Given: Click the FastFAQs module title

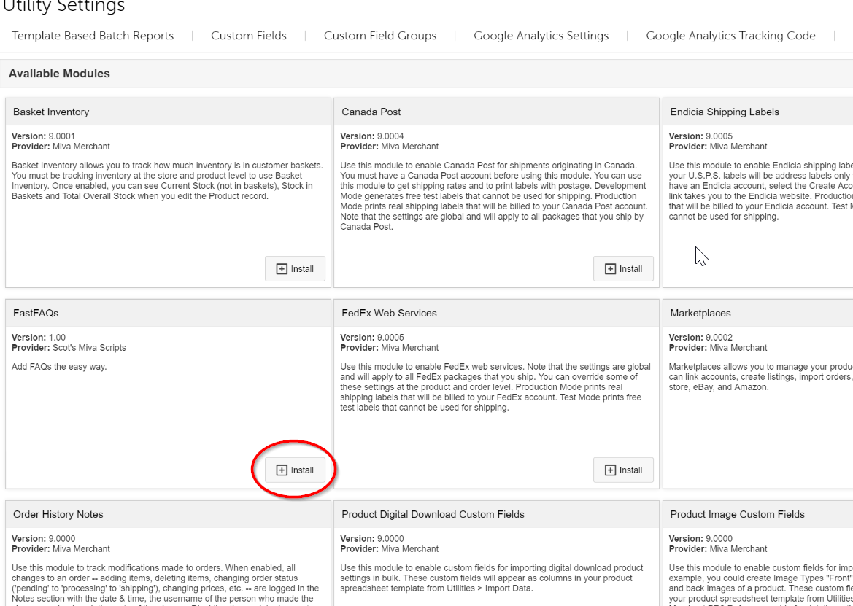Looking at the screenshot, I should pyautogui.click(x=36, y=314).
